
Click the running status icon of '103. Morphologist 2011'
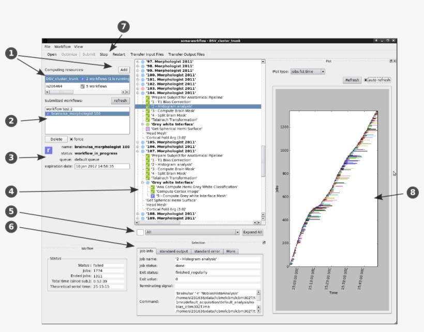point(142,88)
